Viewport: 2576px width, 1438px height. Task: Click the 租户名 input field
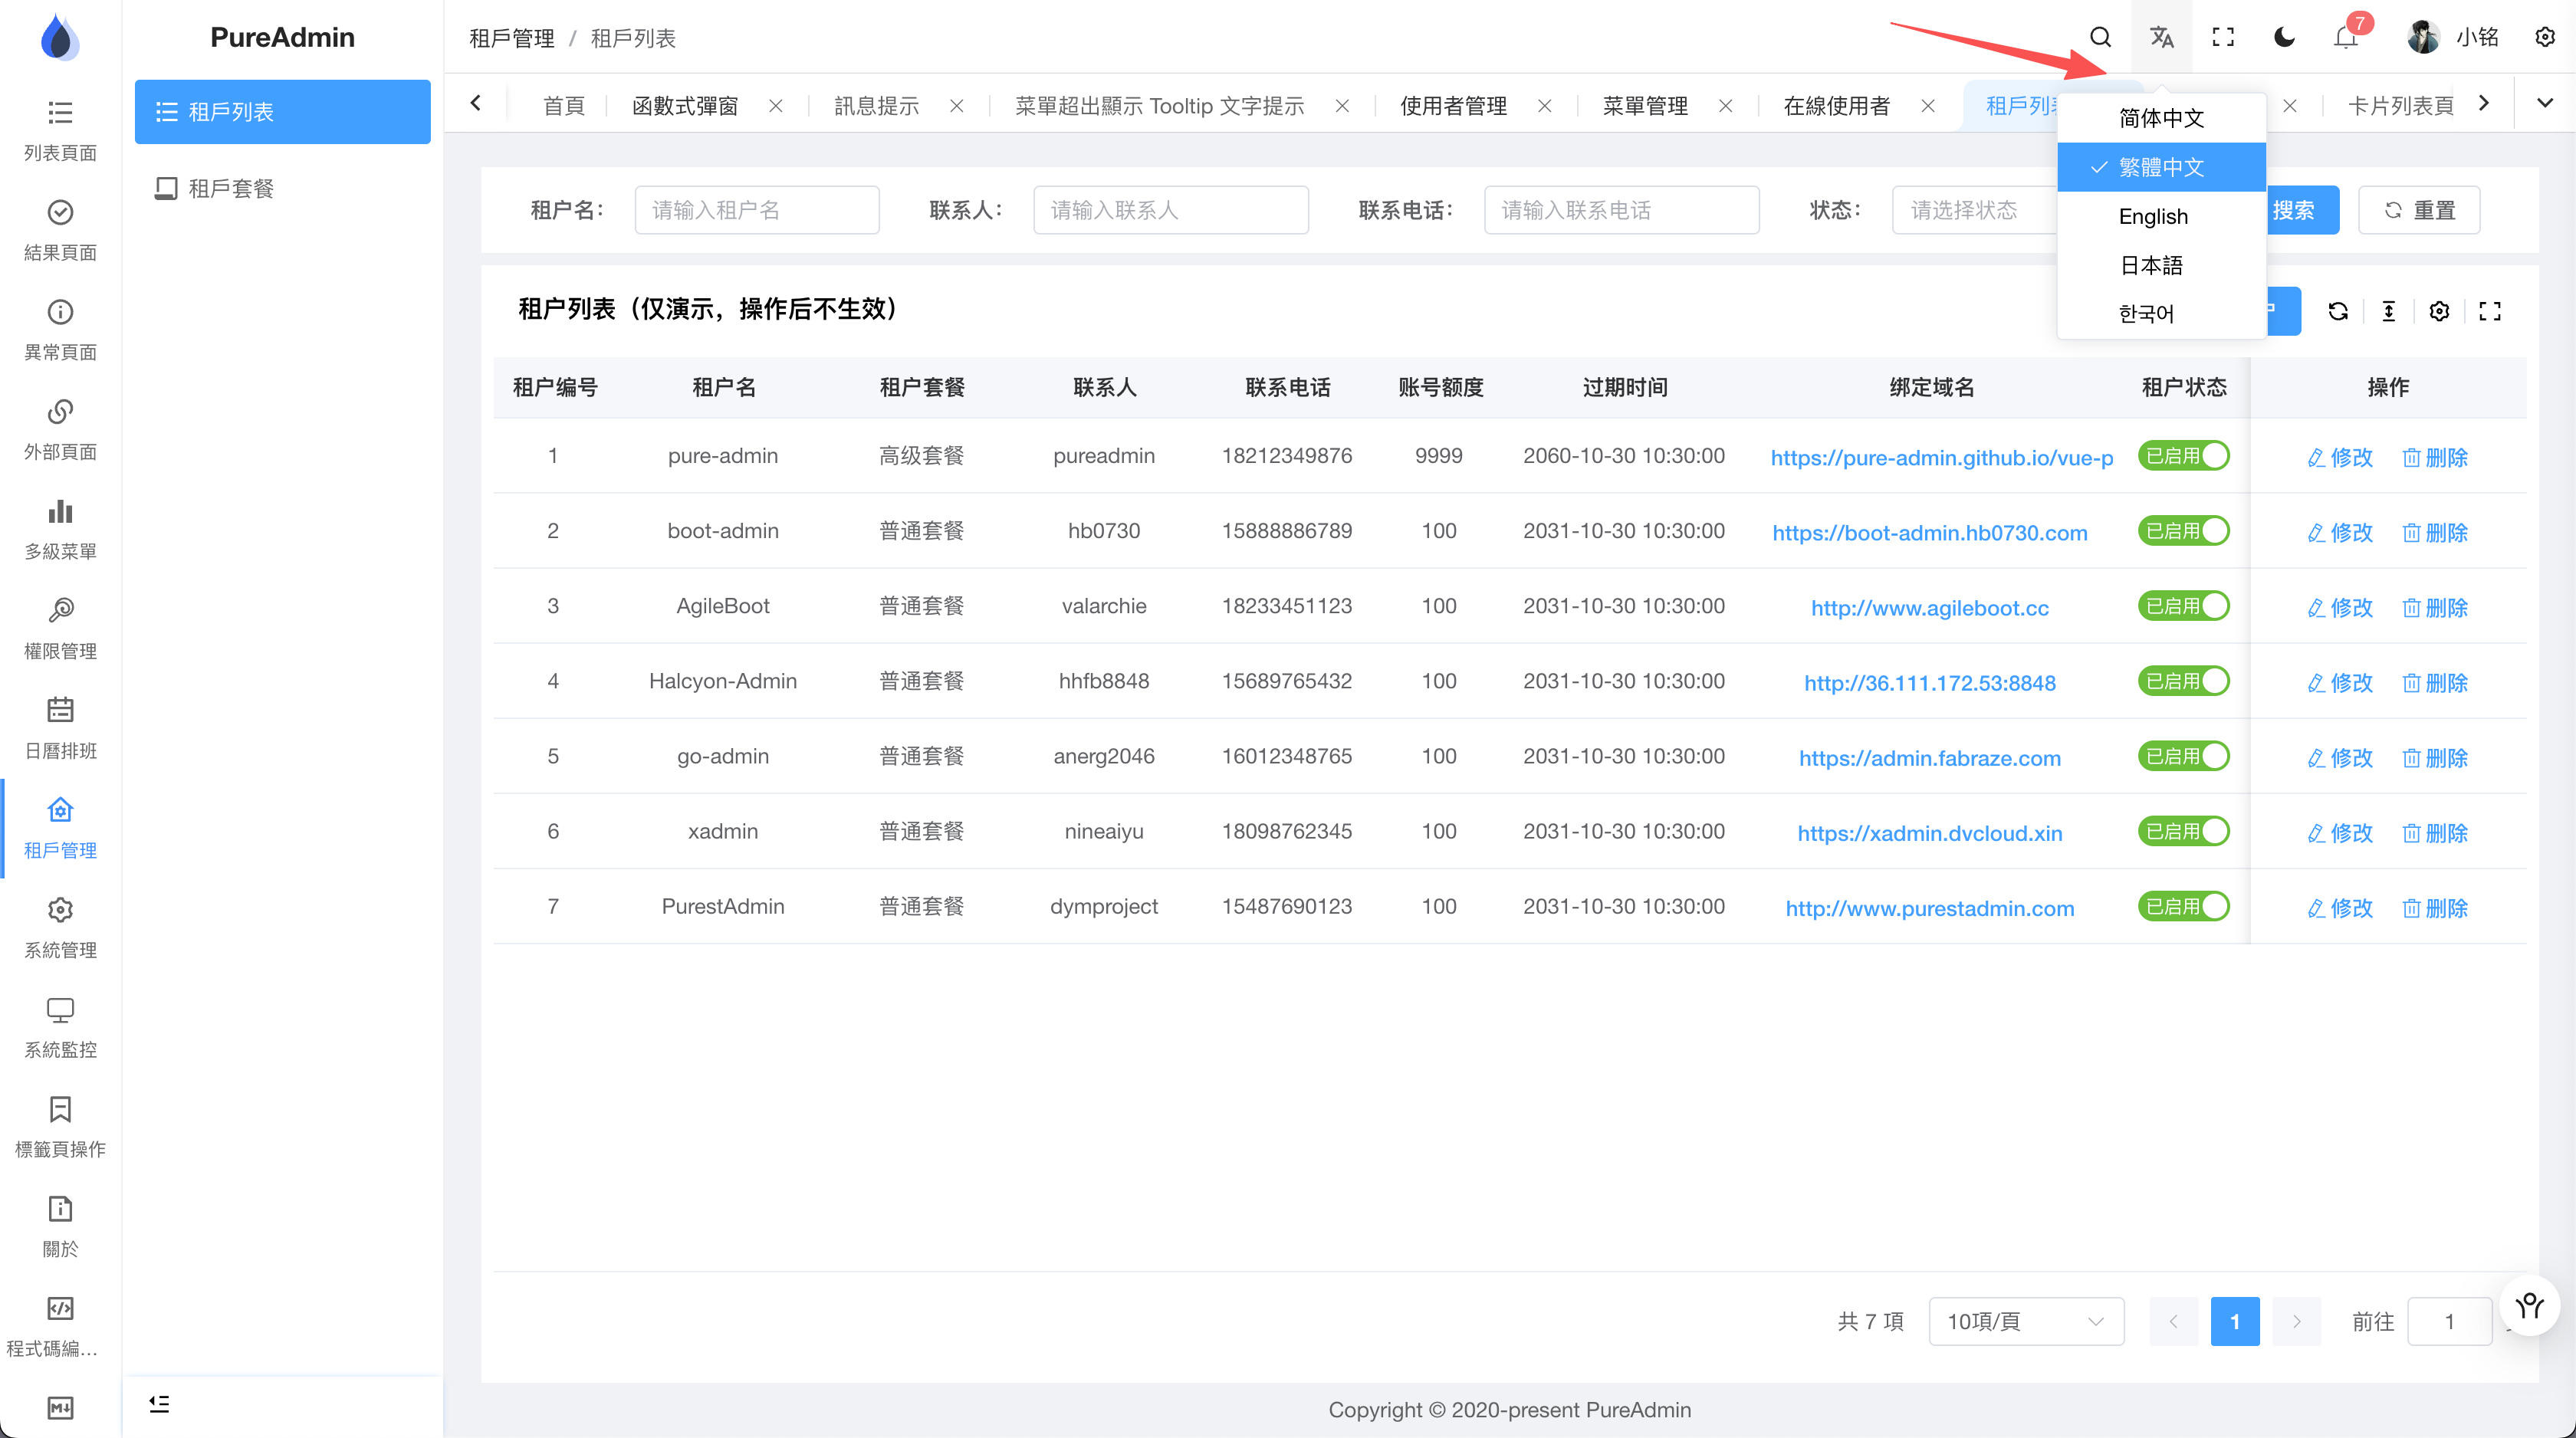(756, 210)
